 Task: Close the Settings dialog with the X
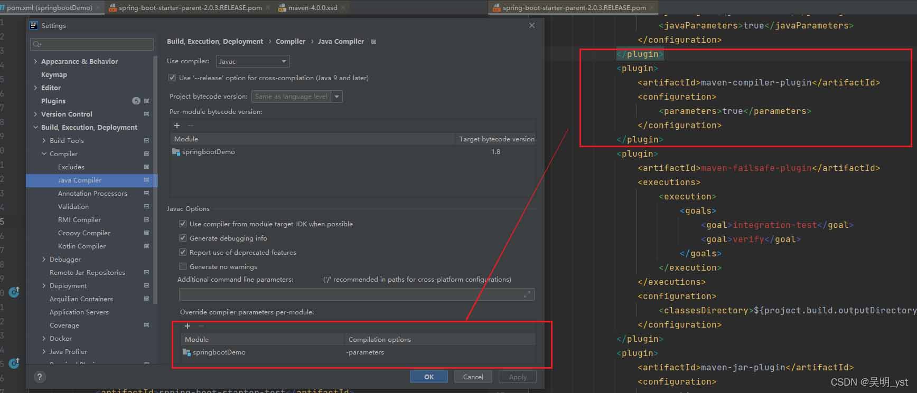(x=532, y=25)
